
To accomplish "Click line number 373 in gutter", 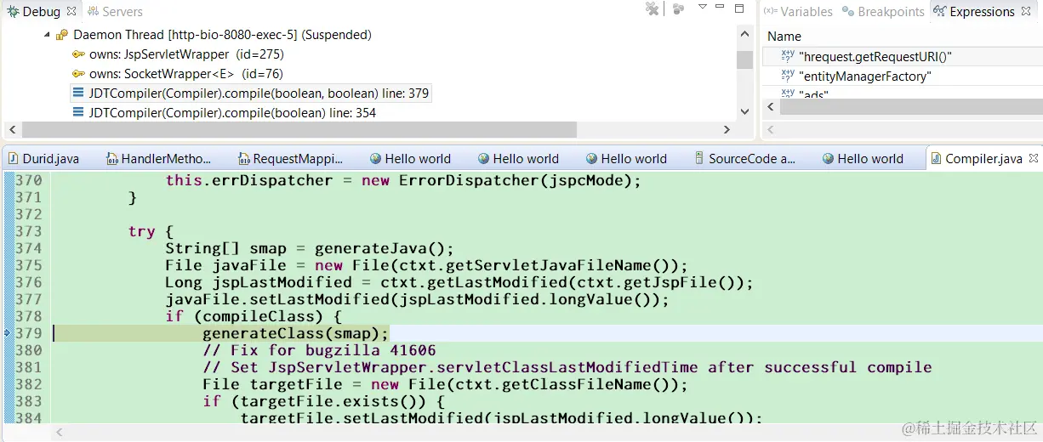I will pyautogui.click(x=28, y=231).
